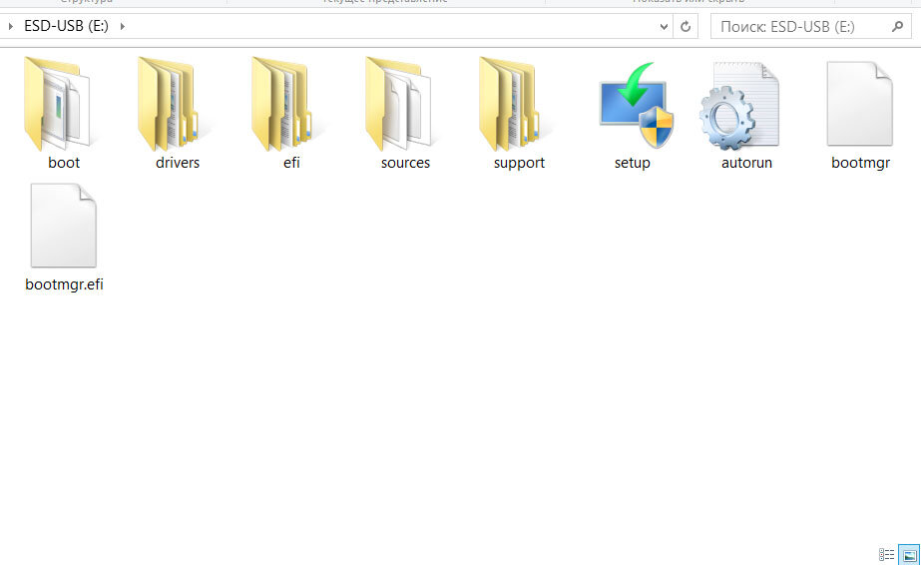Click the 'sources' folder name label
Screen dimensions: 921x565
pos(405,163)
